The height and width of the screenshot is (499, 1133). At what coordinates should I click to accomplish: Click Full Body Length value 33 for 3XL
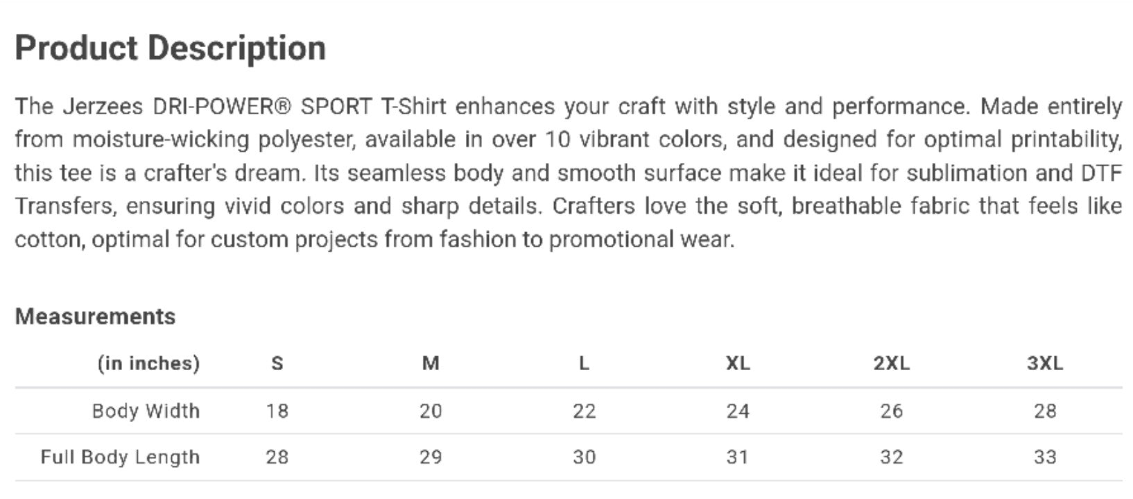pos(1045,457)
